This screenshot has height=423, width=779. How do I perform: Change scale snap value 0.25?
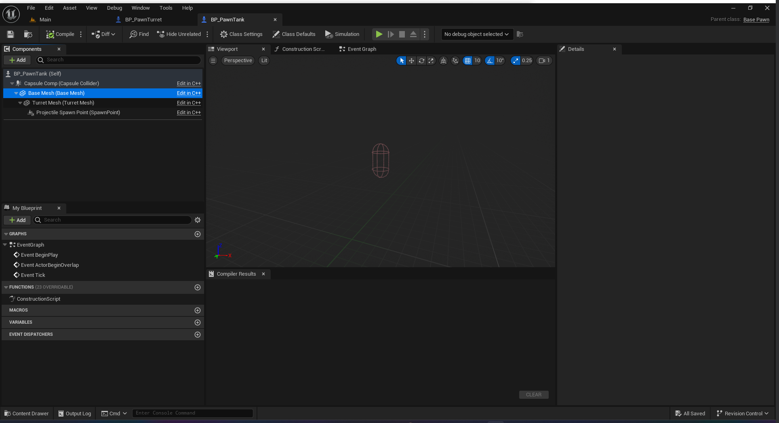[x=527, y=61]
